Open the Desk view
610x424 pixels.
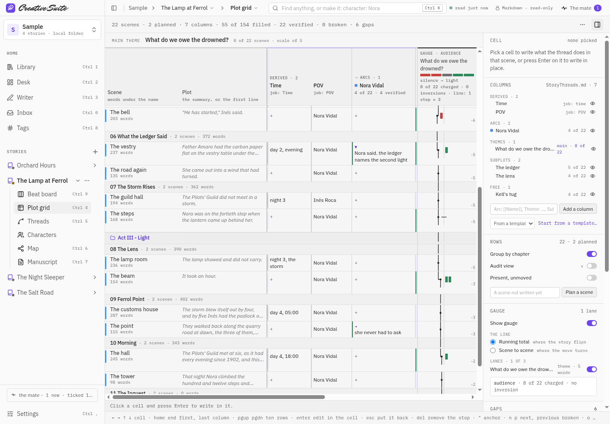53,82
